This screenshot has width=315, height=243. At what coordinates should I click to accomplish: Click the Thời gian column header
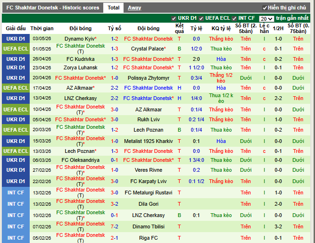tap(42, 28)
